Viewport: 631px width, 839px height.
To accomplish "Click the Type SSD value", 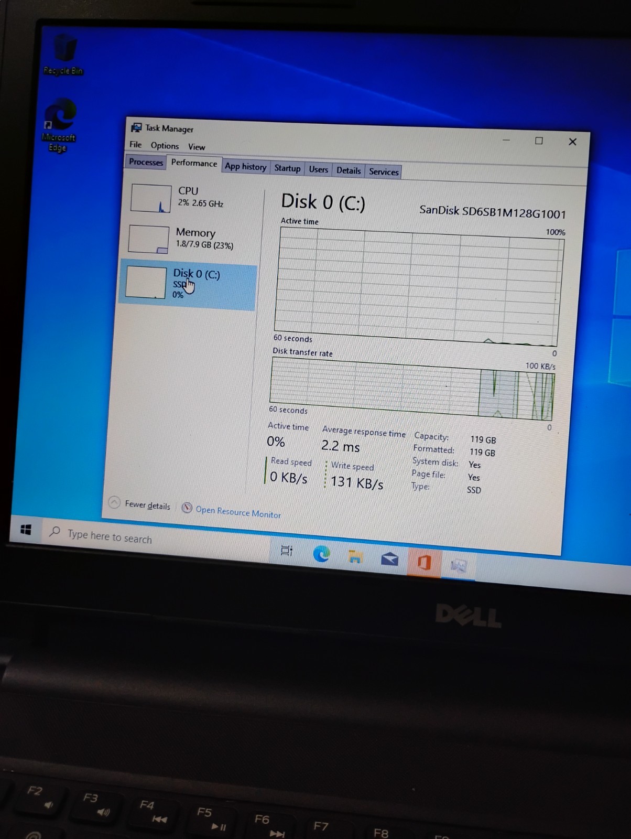I will coord(474,490).
